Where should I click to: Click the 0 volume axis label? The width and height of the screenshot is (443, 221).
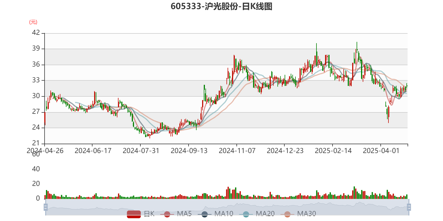point(38,198)
